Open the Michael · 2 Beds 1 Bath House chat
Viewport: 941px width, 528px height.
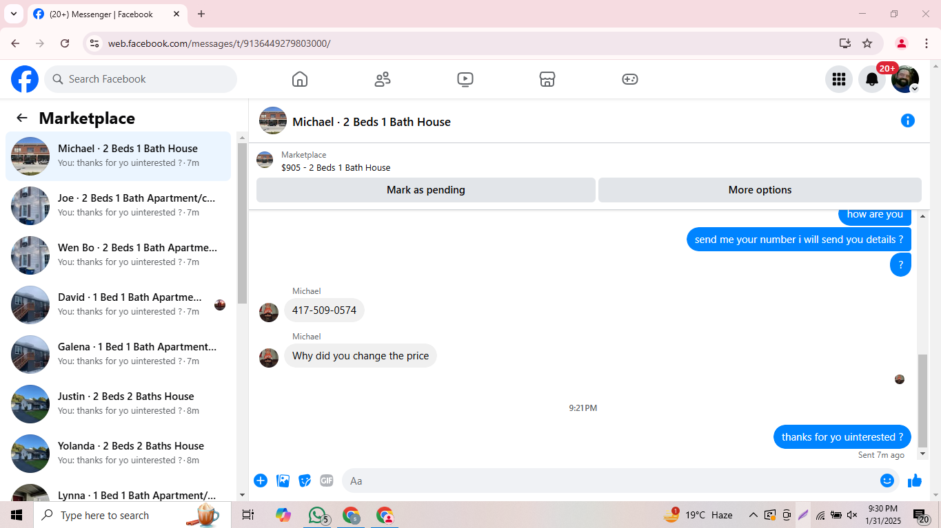click(118, 156)
